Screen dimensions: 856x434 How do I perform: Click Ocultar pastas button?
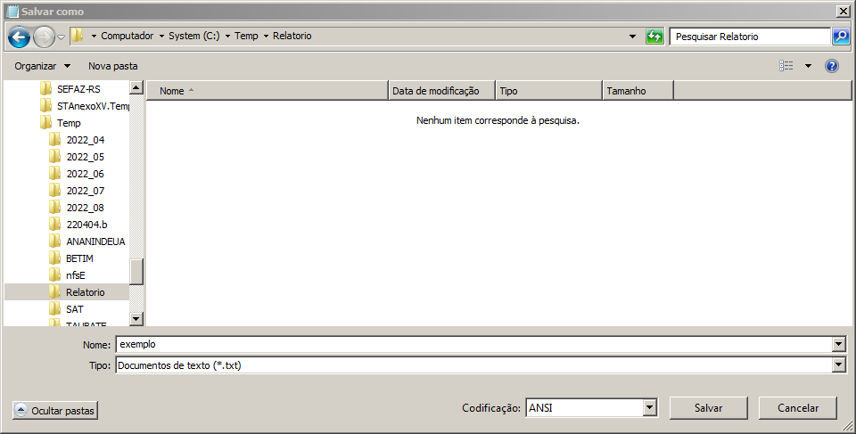pyautogui.click(x=55, y=411)
